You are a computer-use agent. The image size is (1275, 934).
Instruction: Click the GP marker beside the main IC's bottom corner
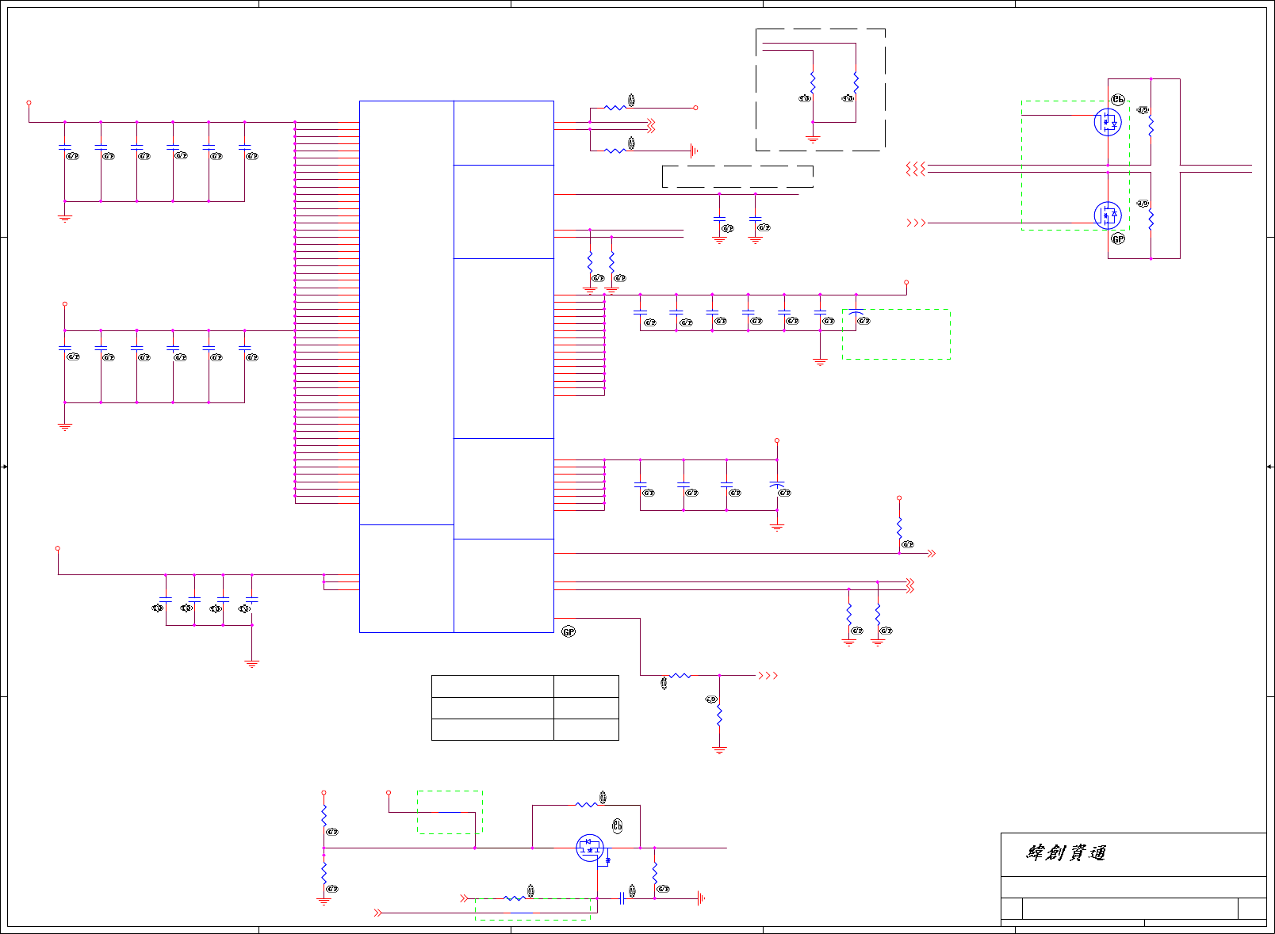[569, 631]
